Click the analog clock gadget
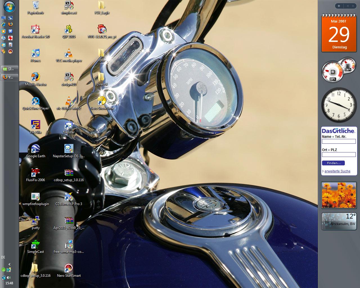The width and height of the screenshot is (360, 288). (339, 105)
